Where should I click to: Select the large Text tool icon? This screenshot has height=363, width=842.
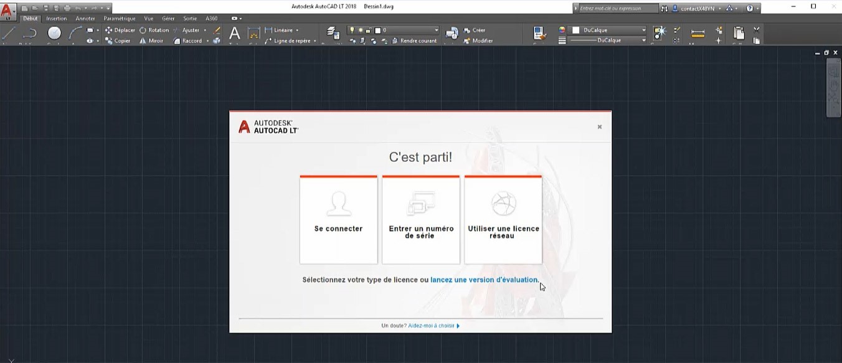[235, 34]
